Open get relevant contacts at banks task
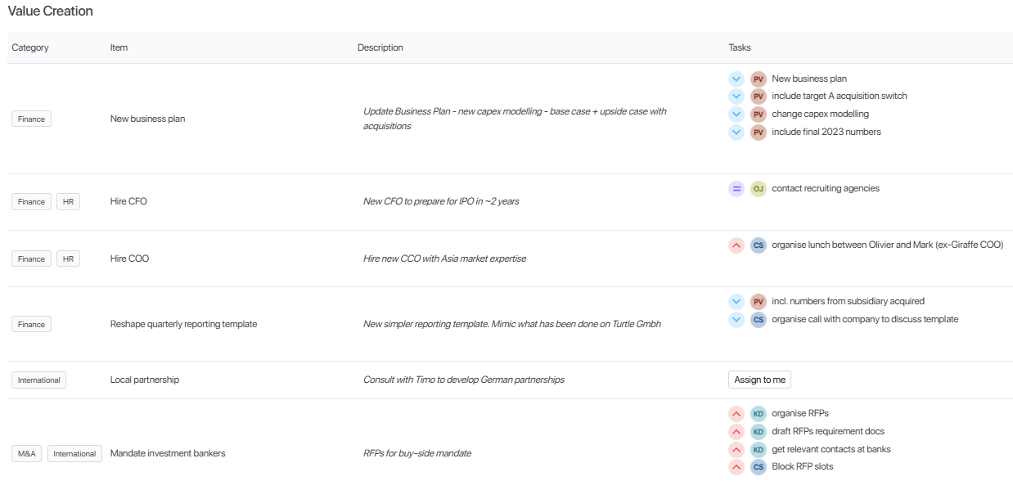1013x499 pixels. pos(831,449)
